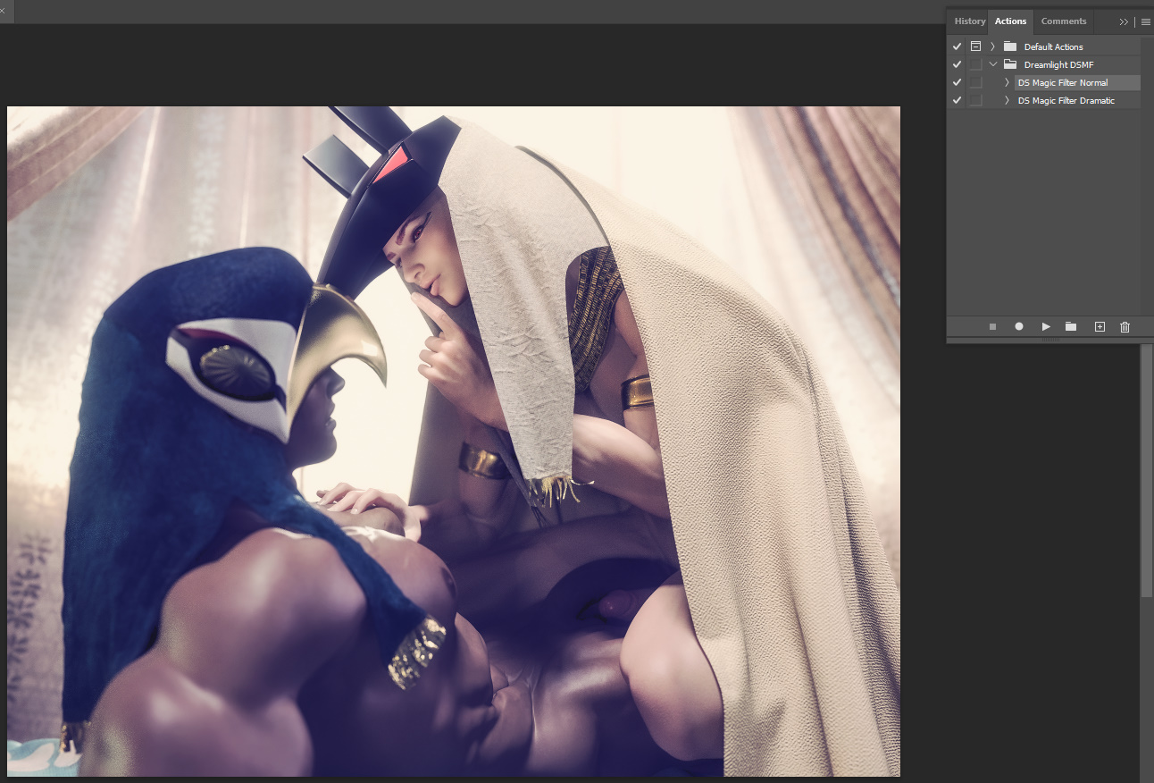Expand the Default Actions set
The width and height of the screenshot is (1154, 783).
pos(992,46)
